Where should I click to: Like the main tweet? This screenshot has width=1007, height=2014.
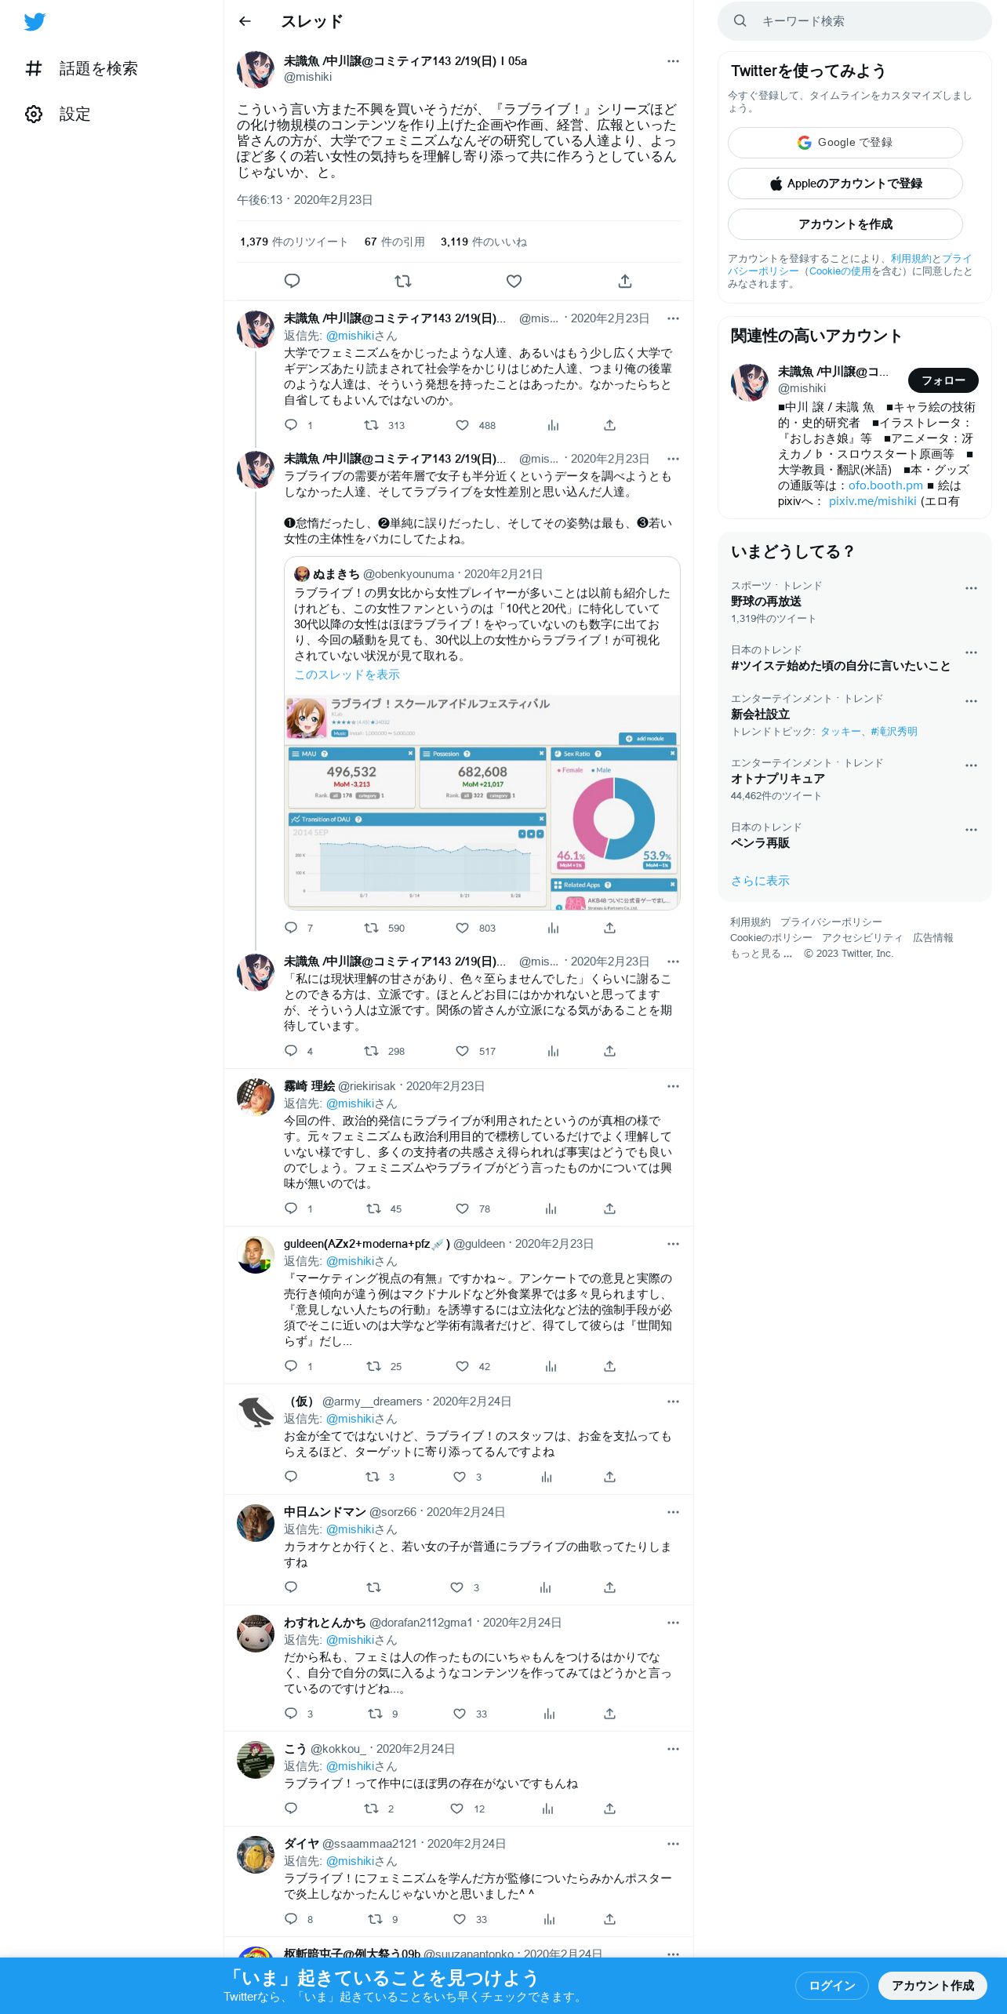pos(514,281)
